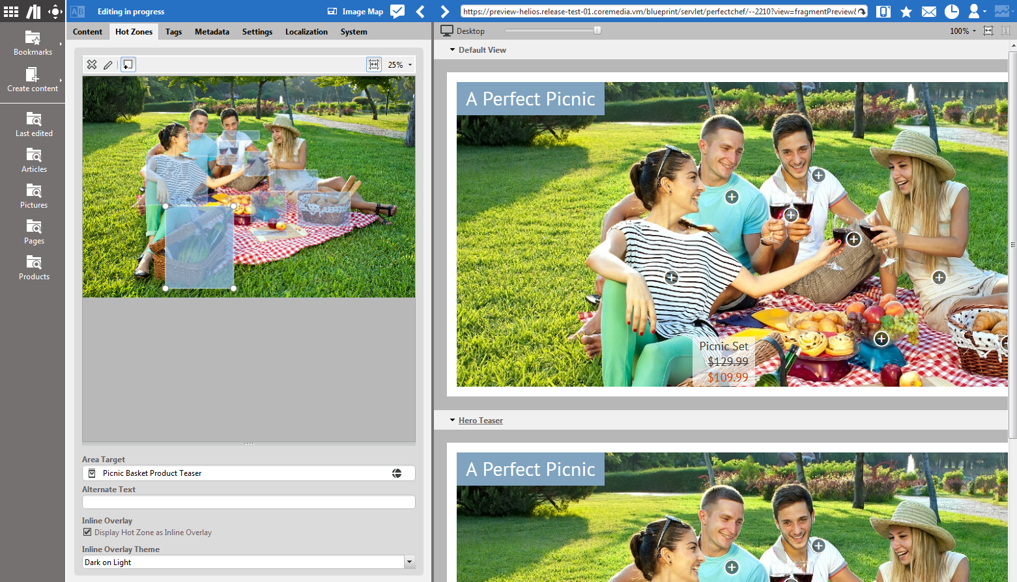Screen dimensions: 1017x582
Task: Toggle preview fit to width
Action: coord(988,31)
